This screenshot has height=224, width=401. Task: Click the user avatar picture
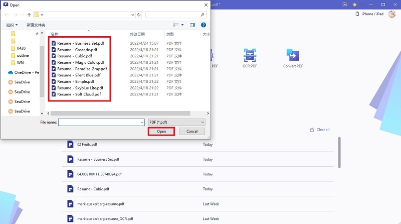[391, 14]
